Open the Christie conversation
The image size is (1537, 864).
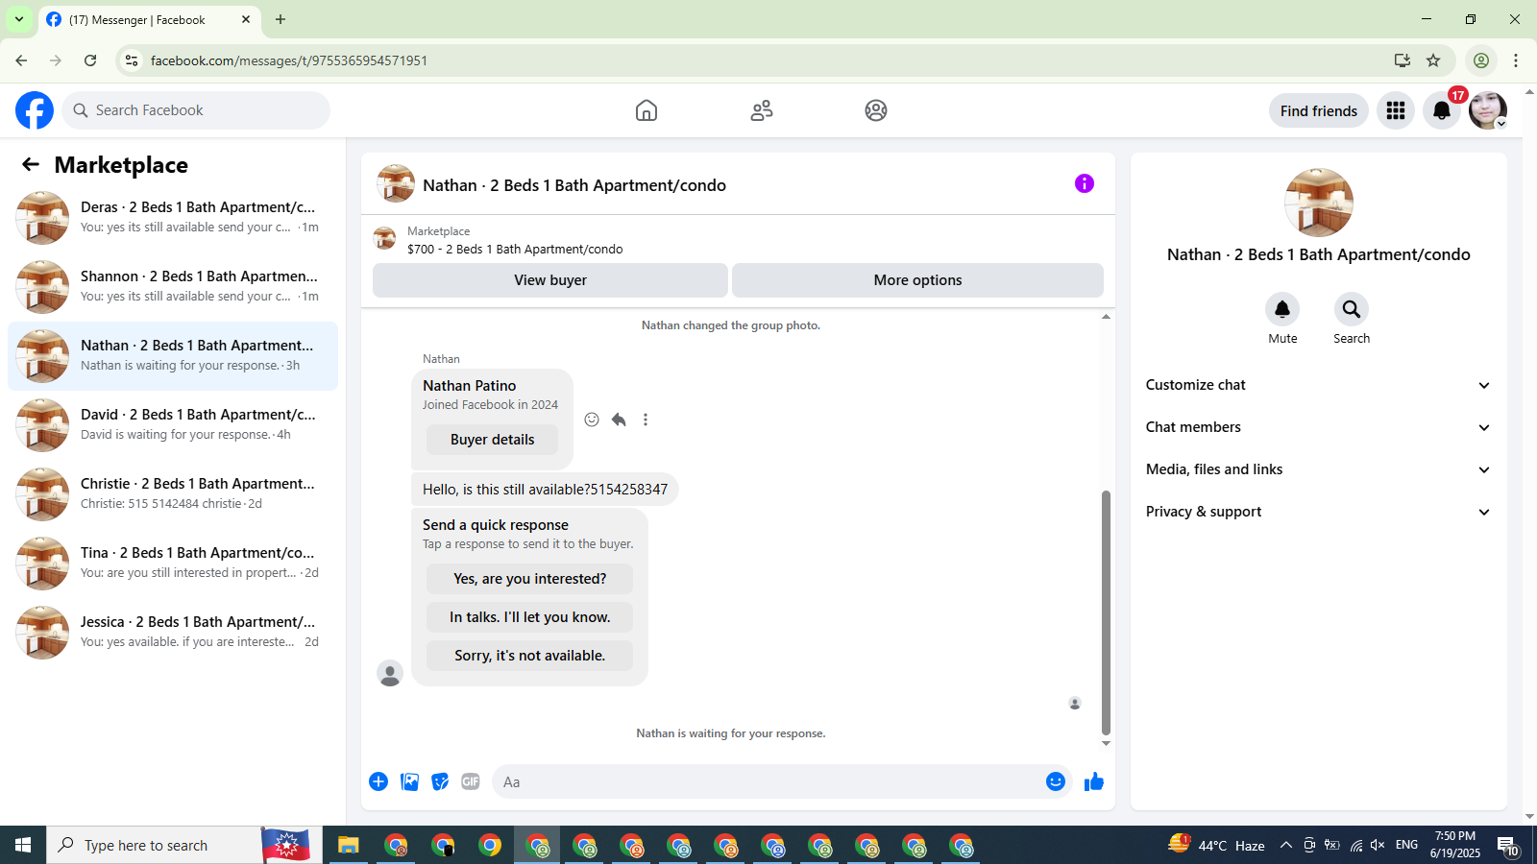[x=173, y=494]
